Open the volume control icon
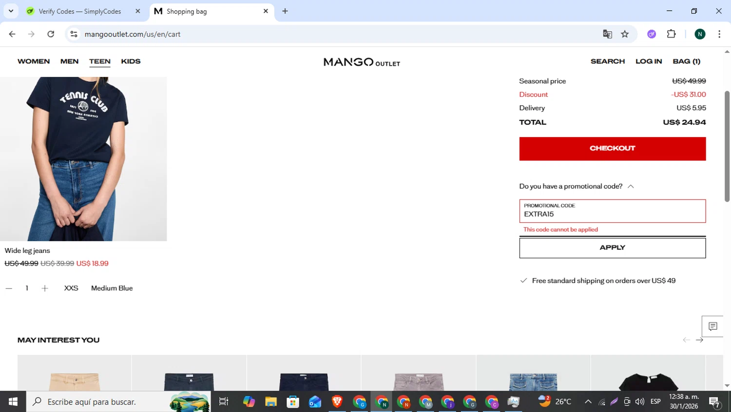The width and height of the screenshot is (731, 412). [x=640, y=401]
